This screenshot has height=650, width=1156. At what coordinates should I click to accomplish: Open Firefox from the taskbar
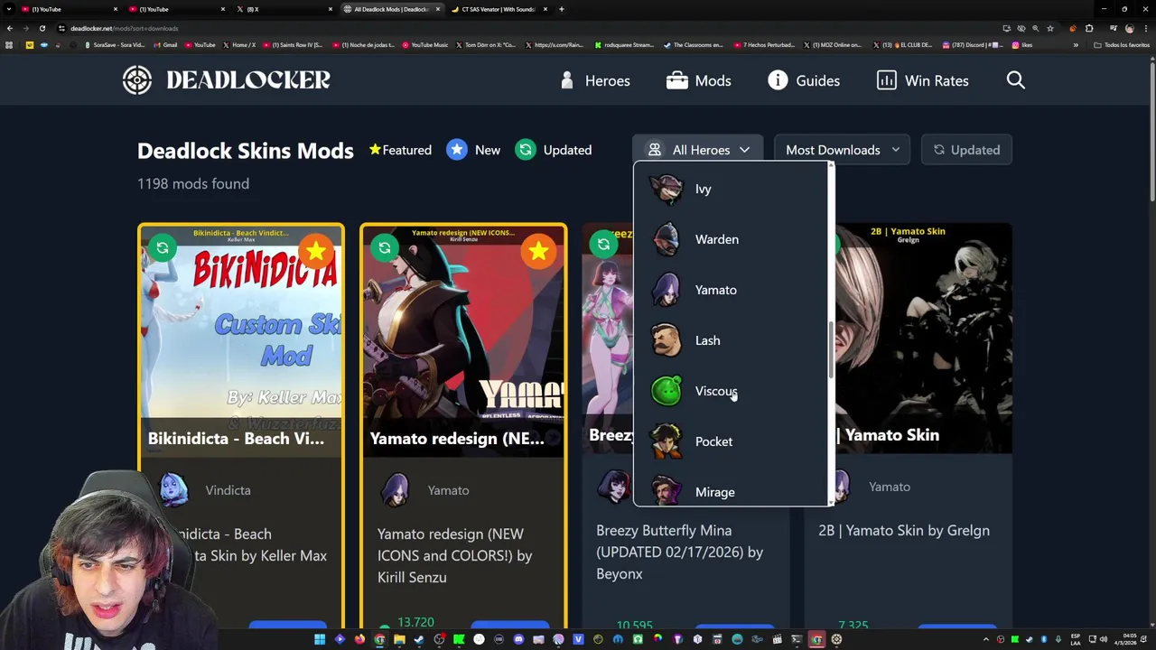pos(359,640)
